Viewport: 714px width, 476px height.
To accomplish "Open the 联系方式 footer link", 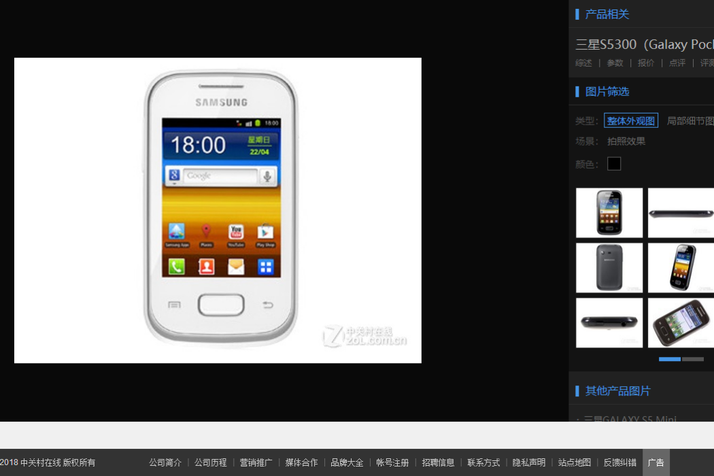I will coord(483,463).
